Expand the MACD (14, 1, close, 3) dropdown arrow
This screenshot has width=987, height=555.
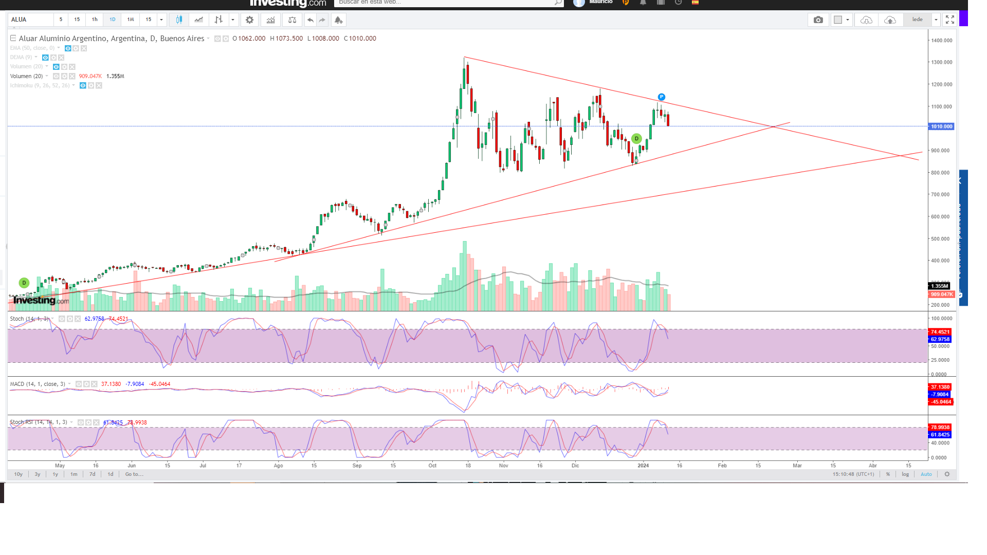click(69, 384)
